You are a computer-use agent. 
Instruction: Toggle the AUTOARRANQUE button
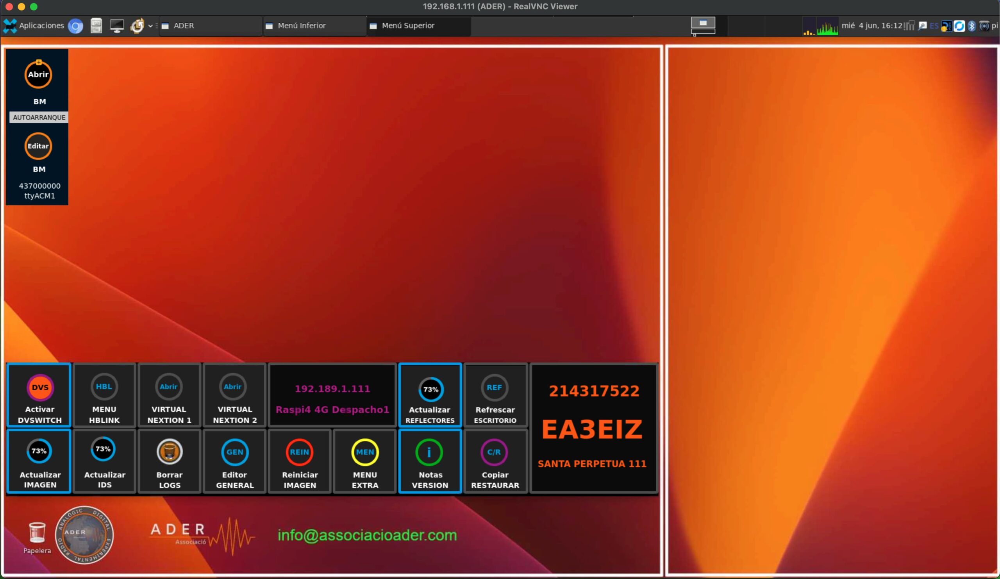[39, 118]
